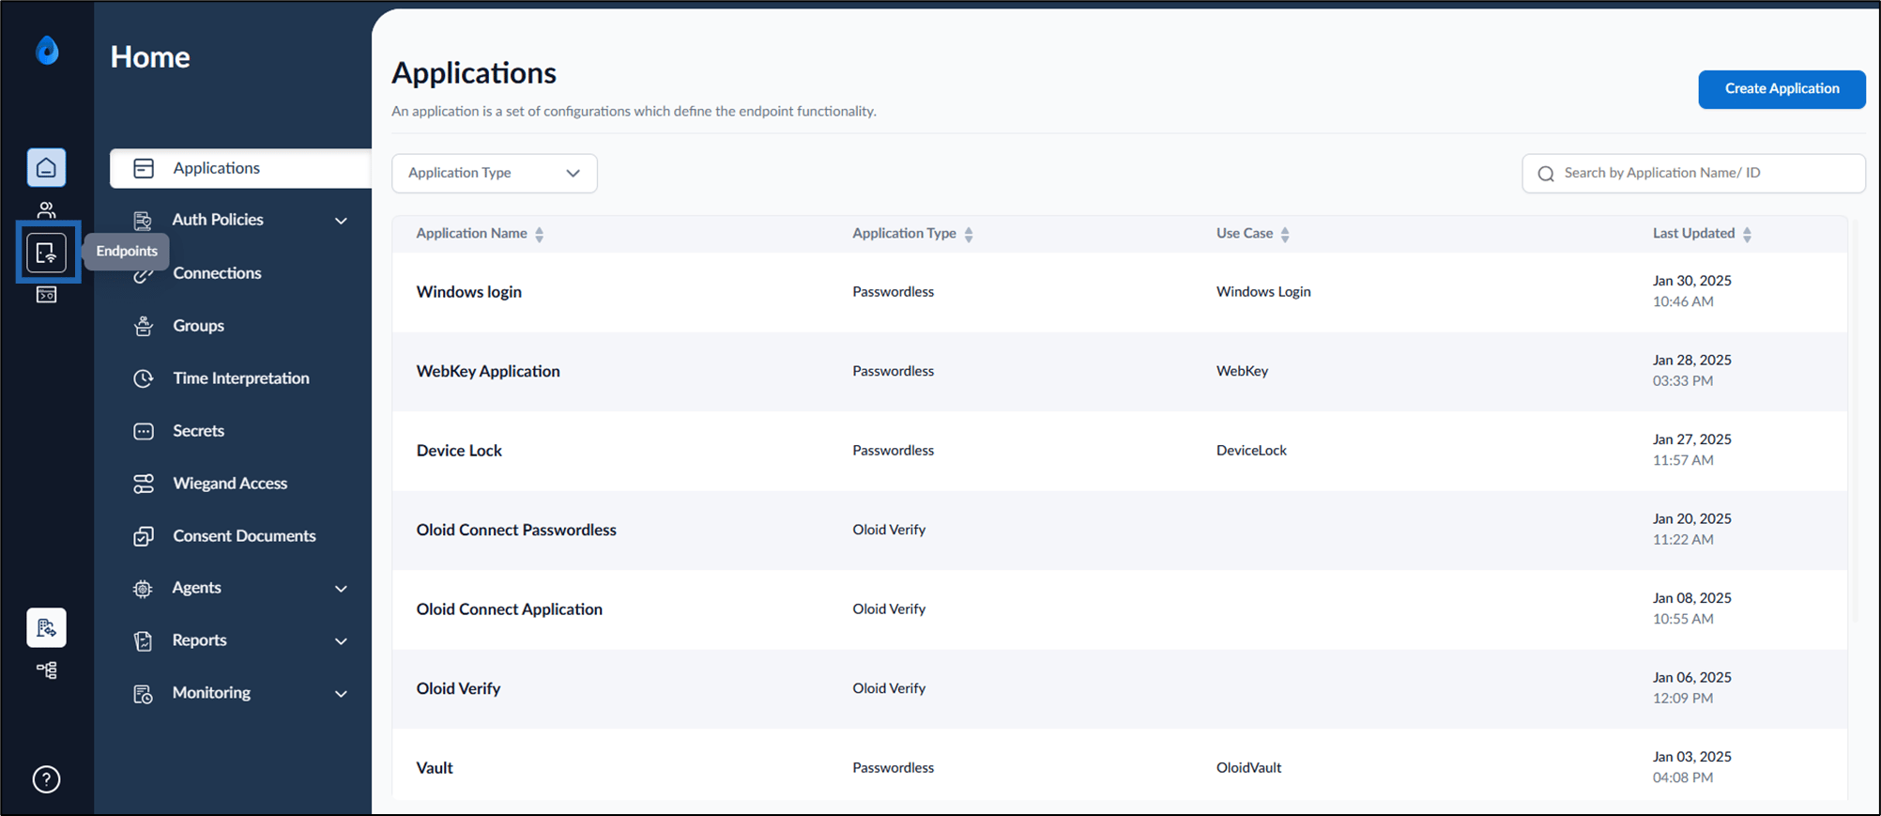
Task: Click the Oloid droplet logo
Action: pyautogui.click(x=47, y=51)
